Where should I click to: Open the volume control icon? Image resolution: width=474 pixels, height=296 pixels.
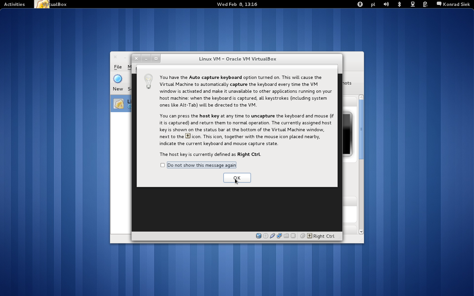[x=386, y=4]
